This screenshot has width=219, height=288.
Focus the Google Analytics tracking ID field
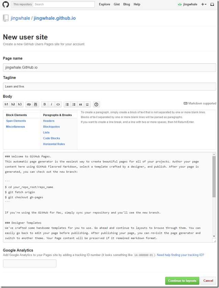coord(30,263)
